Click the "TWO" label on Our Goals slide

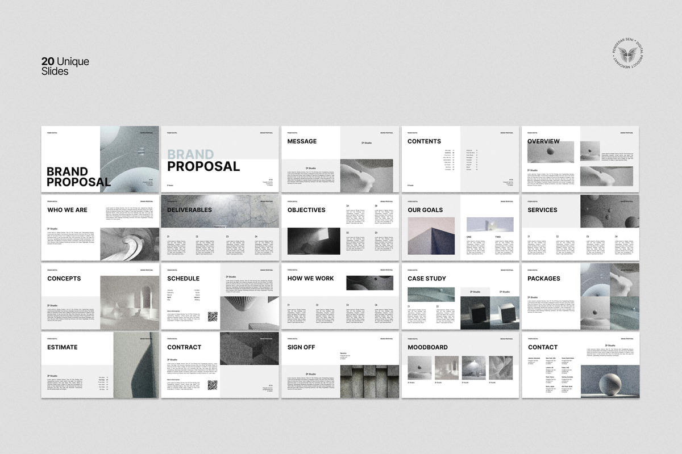(498, 237)
